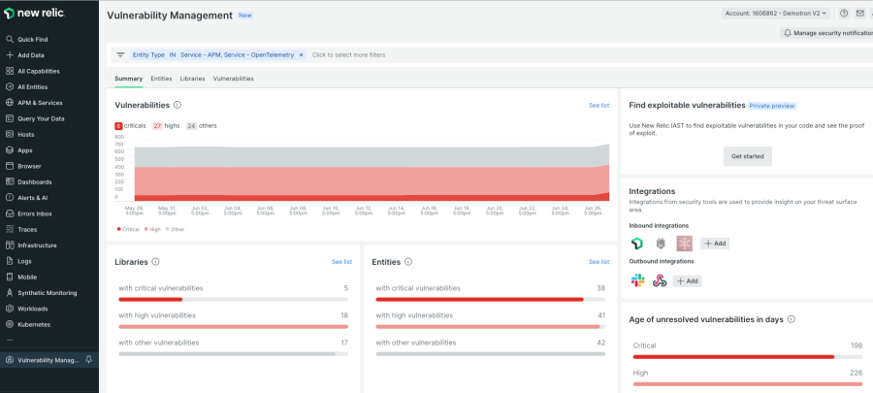This screenshot has width=873, height=393.
Task: Open Vulnerability Management in sidebar
Action: coord(49,360)
